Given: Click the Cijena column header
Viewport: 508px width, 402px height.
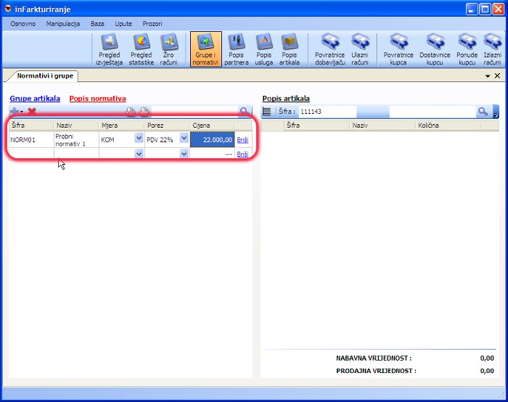Looking at the screenshot, I should tap(212, 126).
